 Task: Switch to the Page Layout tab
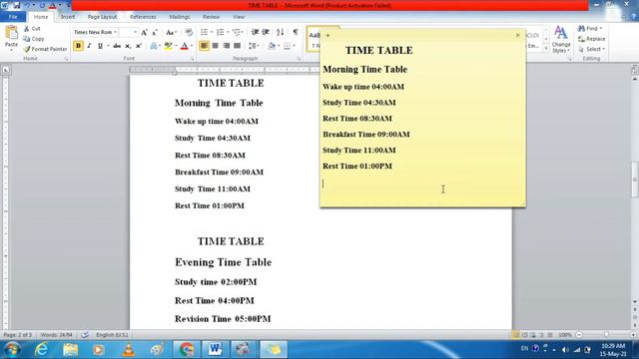[x=102, y=17]
